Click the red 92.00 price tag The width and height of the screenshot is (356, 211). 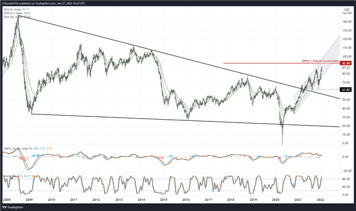(346, 63)
